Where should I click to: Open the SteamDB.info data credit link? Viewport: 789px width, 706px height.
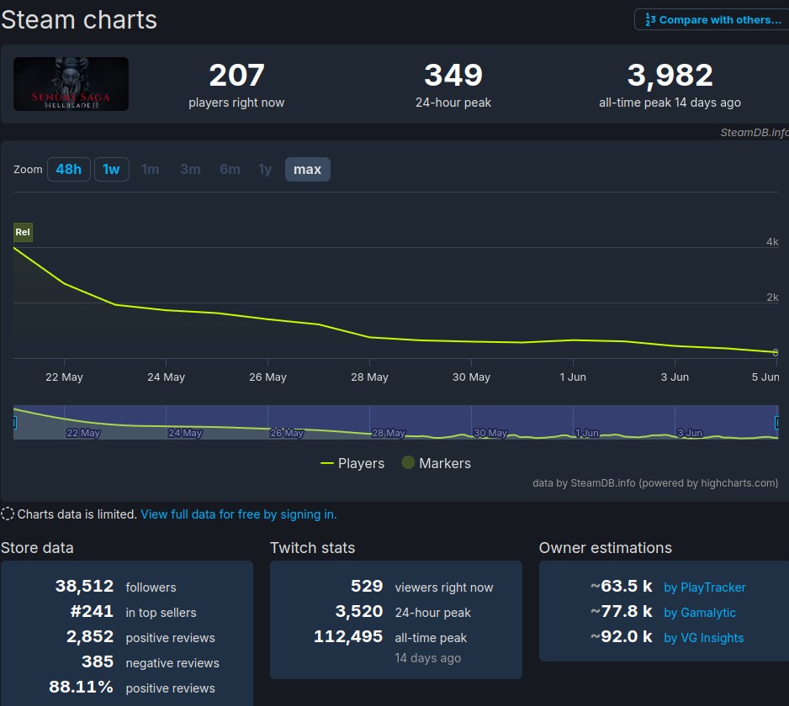[655, 483]
